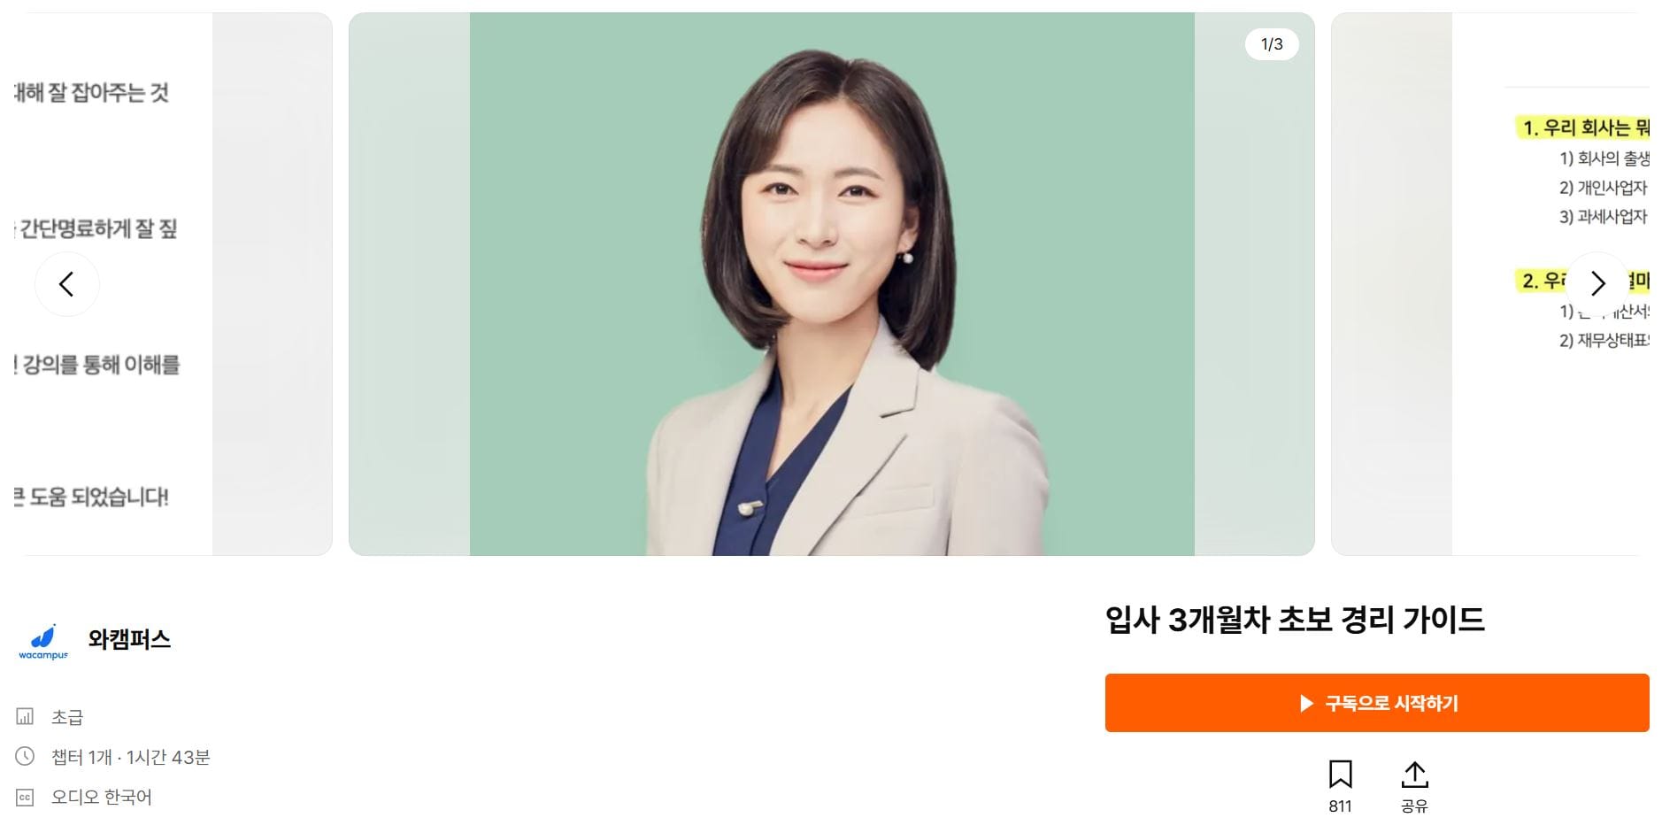Open the wacampus logo
This screenshot has height=833, width=1662.
tap(43, 641)
